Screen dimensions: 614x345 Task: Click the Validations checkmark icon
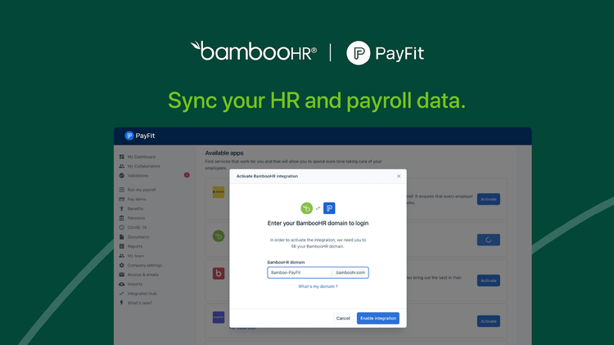122,176
